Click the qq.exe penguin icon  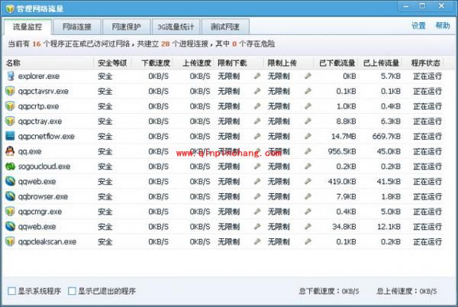(10, 151)
